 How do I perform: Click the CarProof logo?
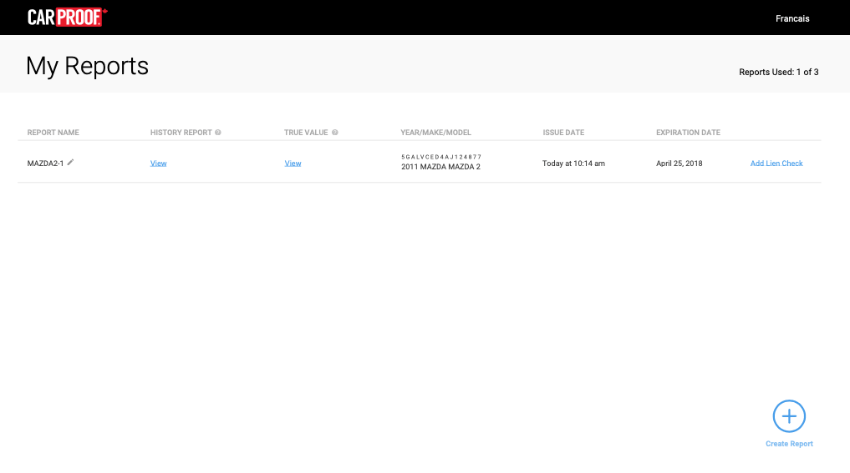pyautogui.click(x=67, y=17)
